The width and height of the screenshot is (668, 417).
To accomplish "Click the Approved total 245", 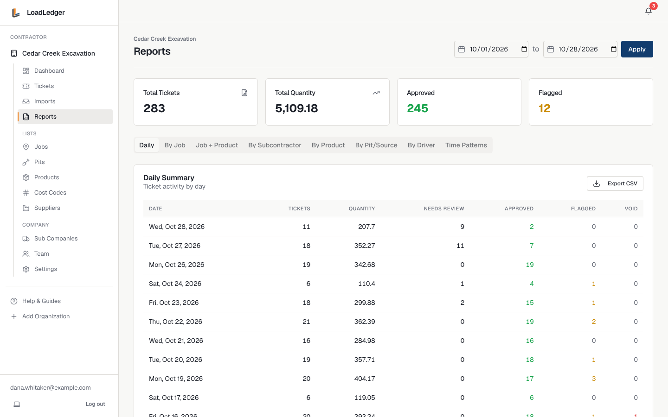I will pyautogui.click(x=417, y=108).
